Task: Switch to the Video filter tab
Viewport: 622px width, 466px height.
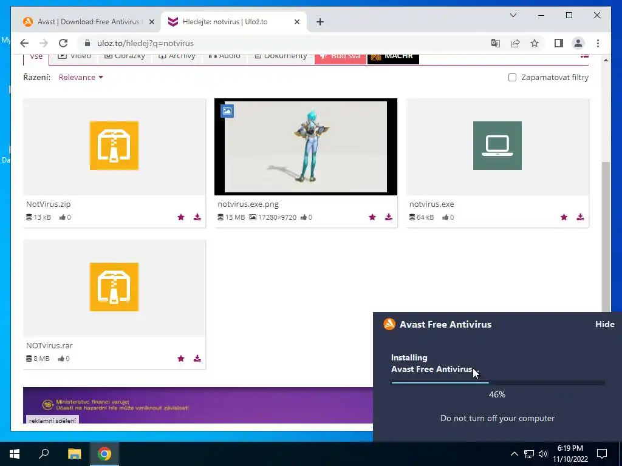Action: 75,57
